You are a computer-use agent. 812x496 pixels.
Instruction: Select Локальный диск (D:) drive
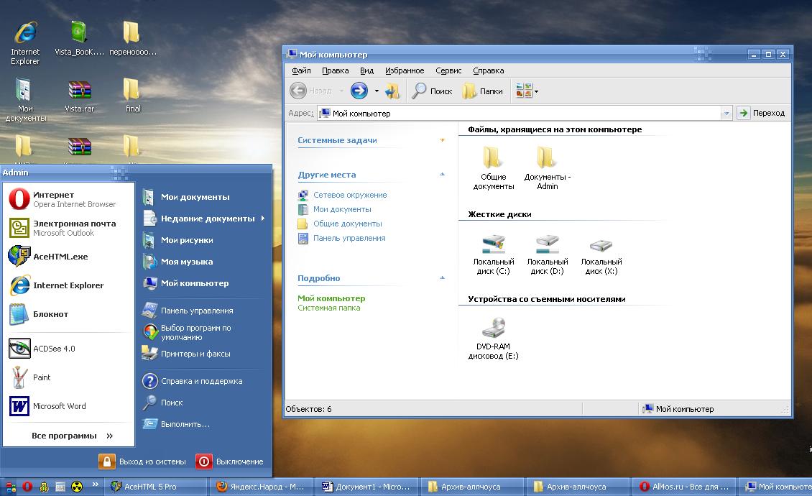point(548,255)
